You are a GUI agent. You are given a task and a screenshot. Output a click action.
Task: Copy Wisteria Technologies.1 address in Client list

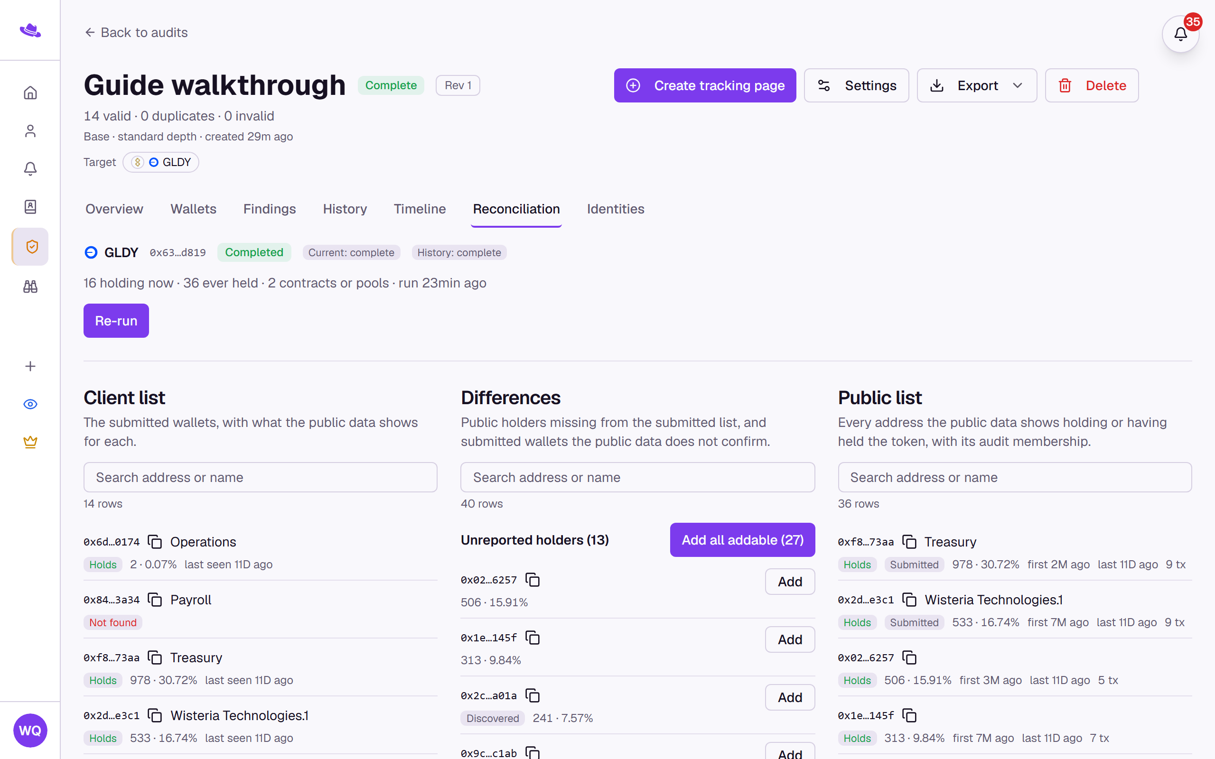pyautogui.click(x=155, y=715)
